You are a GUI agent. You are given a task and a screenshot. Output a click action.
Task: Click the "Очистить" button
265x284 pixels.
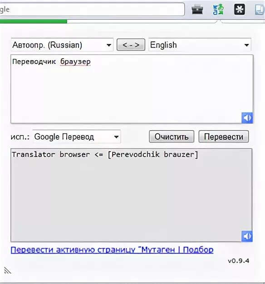[x=172, y=137]
